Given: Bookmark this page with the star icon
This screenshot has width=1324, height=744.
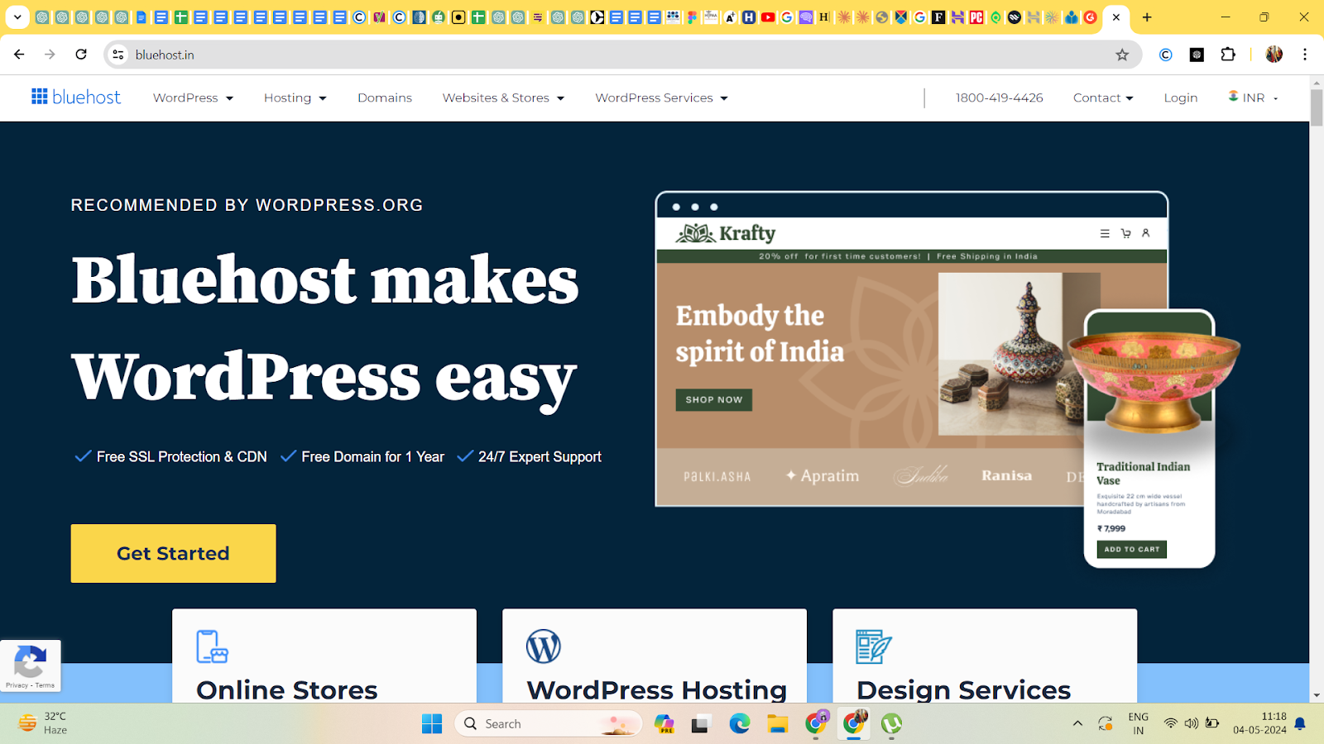Looking at the screenshot, I should point(1122,55).
